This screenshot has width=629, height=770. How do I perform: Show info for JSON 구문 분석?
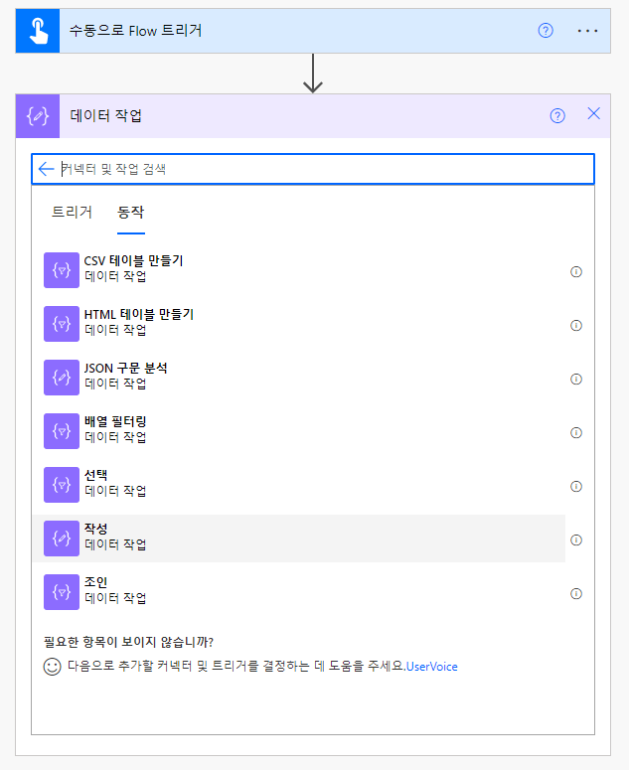[576, 379]
